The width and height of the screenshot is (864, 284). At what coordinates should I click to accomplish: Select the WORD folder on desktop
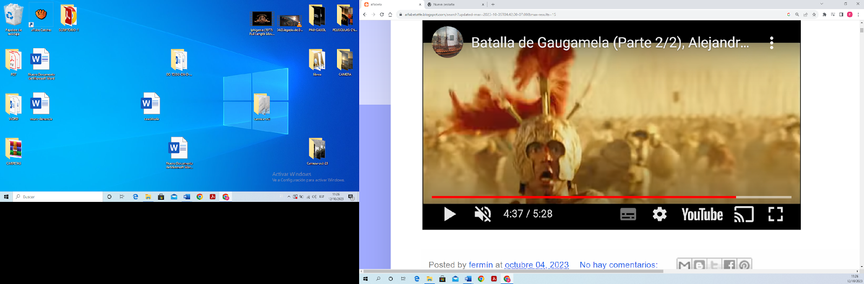click(13, 106)
